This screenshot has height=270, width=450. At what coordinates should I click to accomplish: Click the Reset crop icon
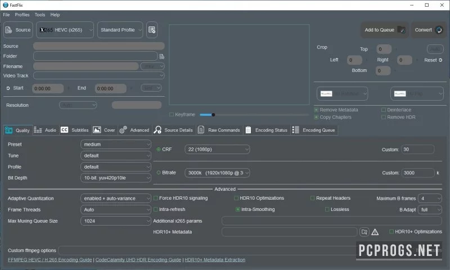pyautogui.click(x=440, y=60)
